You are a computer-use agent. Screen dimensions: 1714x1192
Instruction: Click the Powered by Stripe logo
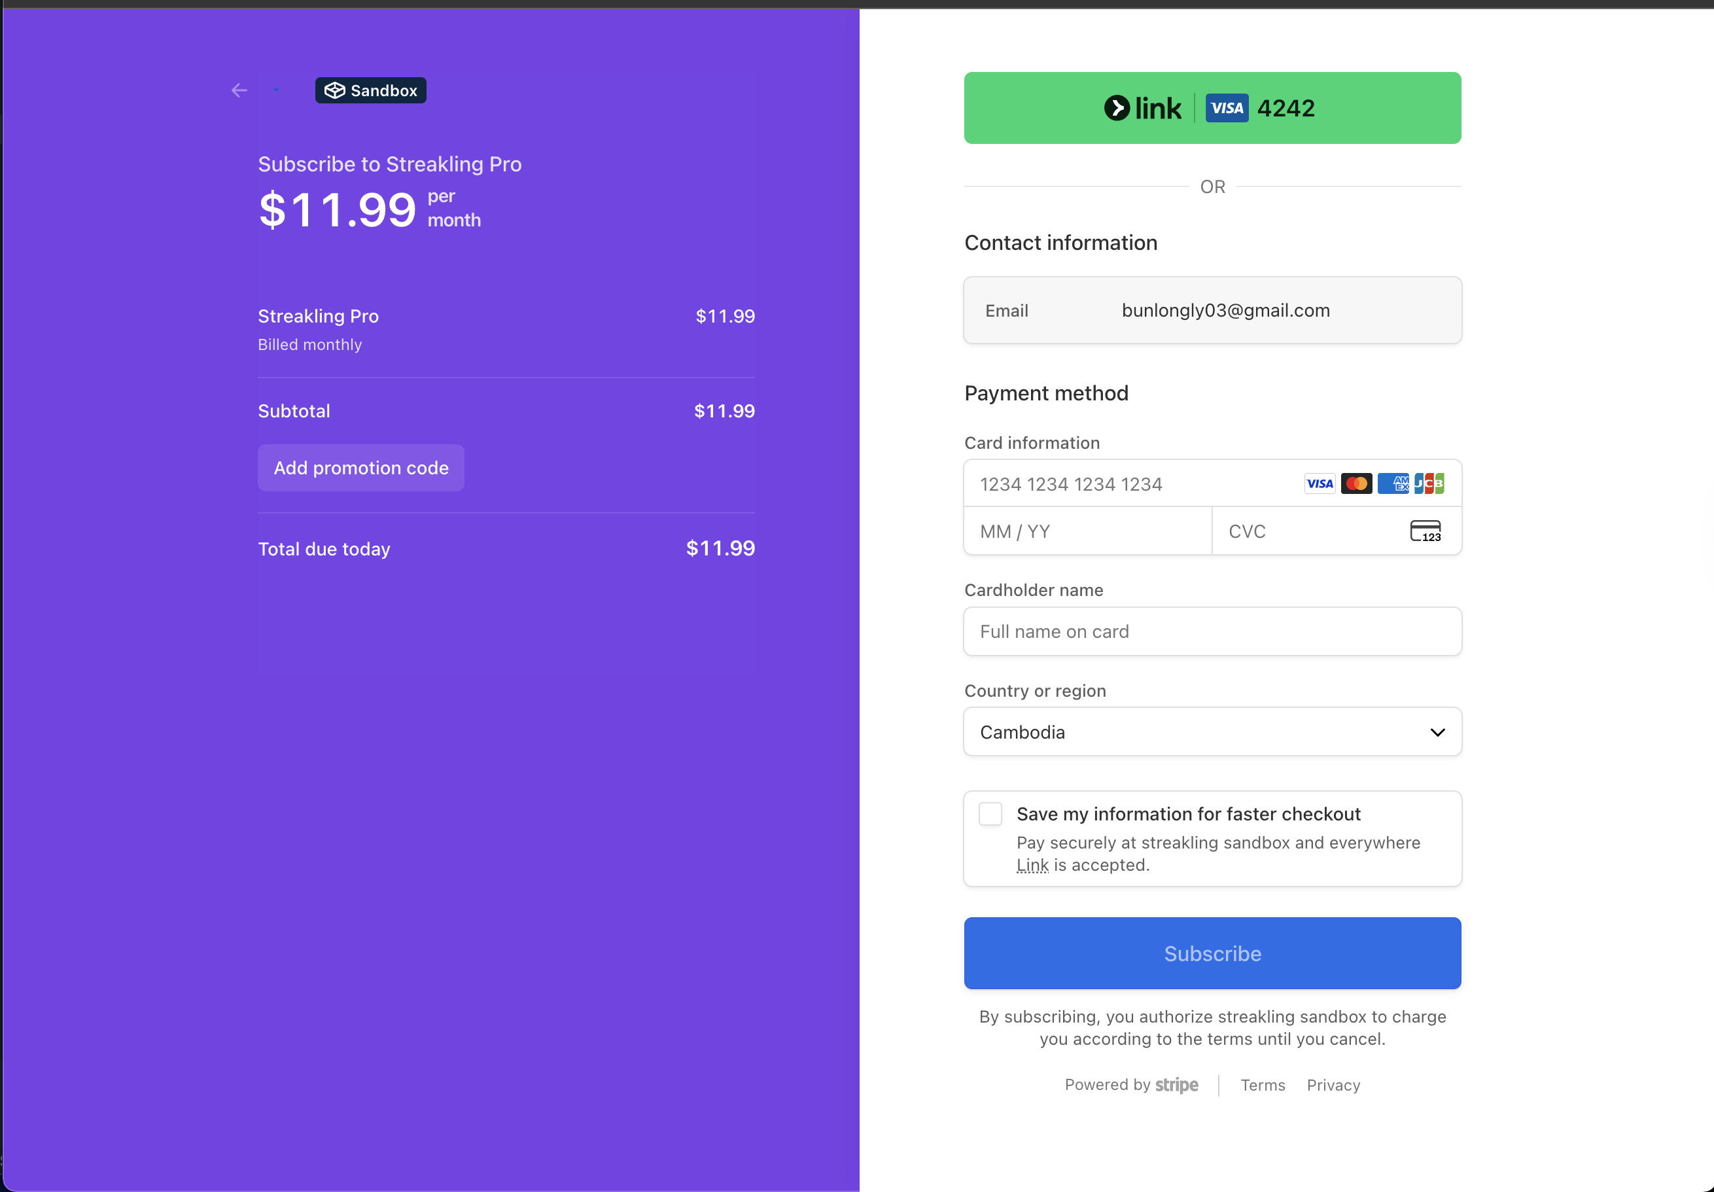[x=1176, y=1085]
